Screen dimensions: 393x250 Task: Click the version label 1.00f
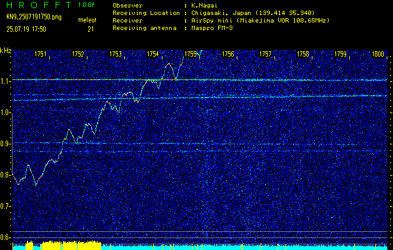pyautogui.click(x=86, y=5)
